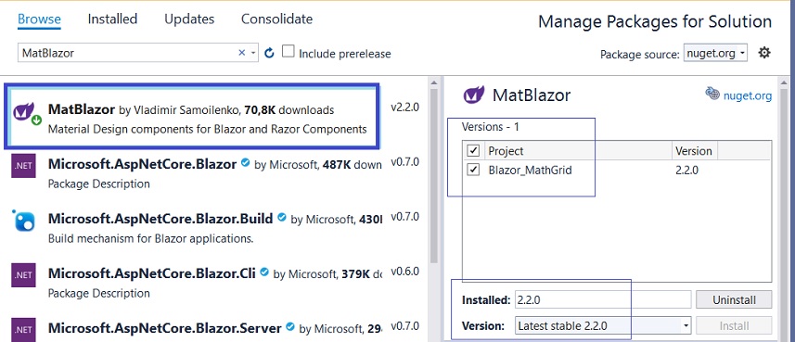Click the Uninstall button

pos(734,299)
